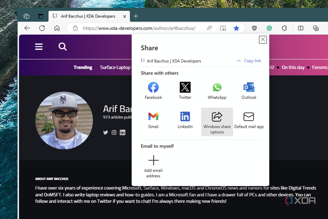Open Workspaces icon in tab bar

pyautogui.click(x=27, y=16)
